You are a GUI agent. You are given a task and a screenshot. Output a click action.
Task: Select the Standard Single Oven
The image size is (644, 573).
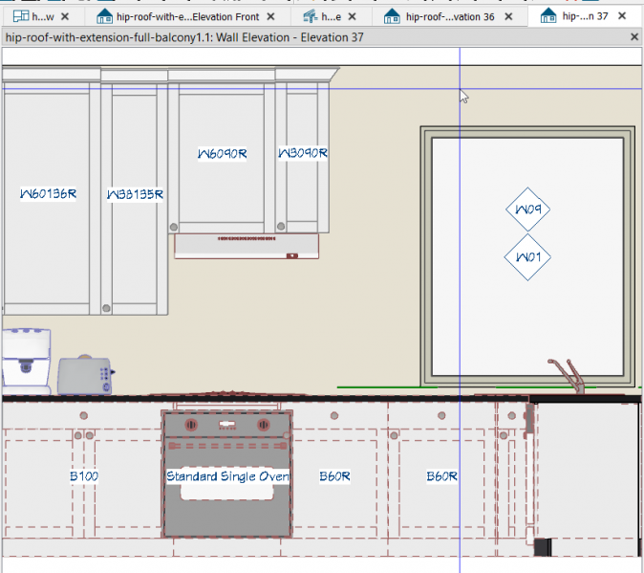[x=227, y=474]
